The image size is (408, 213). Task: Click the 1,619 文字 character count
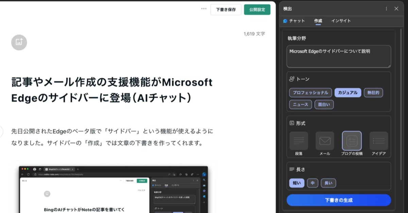(x=254, y=34)
